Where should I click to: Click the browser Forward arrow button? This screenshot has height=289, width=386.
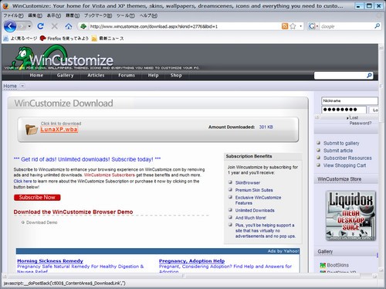(22, 26)
